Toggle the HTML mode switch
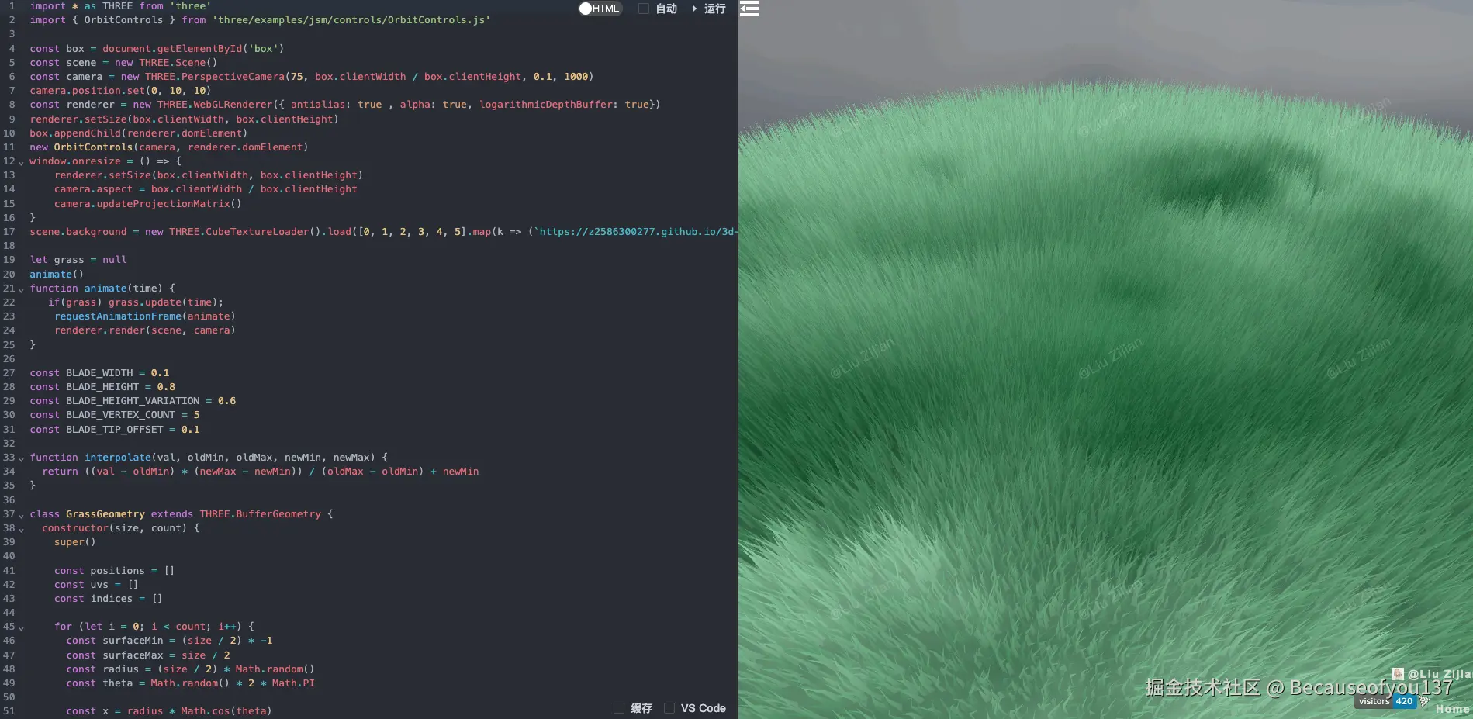The width and height of the screenshot is (1473, 719). [x=600, y=9]
